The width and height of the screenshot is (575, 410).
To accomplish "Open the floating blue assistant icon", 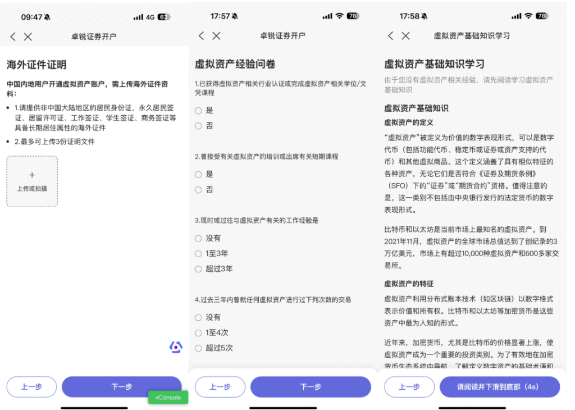I will click(x=176, y=347).
